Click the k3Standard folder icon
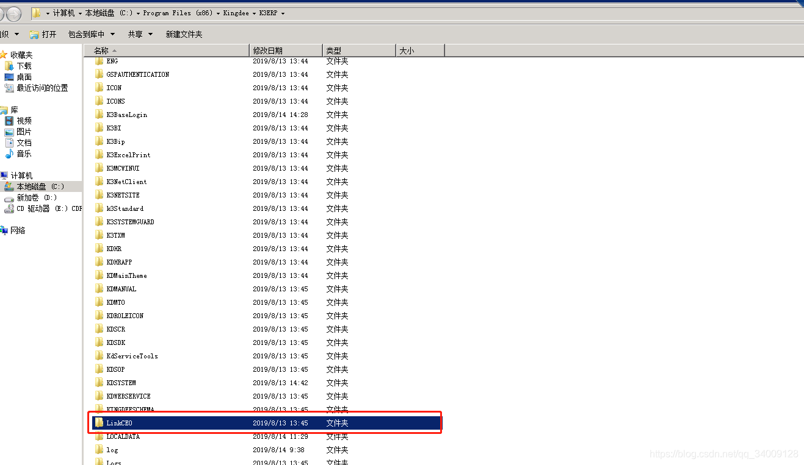Image resolution: width=804 pixels, height=465 pixels. [x=100, y=208]
